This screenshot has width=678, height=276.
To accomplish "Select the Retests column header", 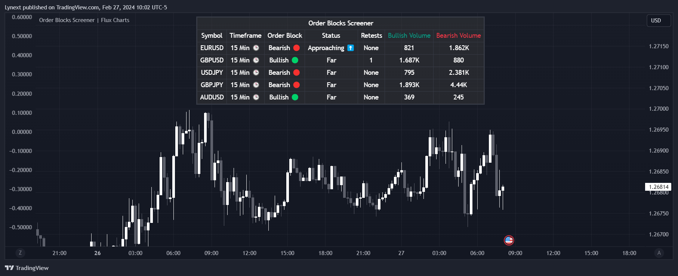I will click(x=371, y=36).
